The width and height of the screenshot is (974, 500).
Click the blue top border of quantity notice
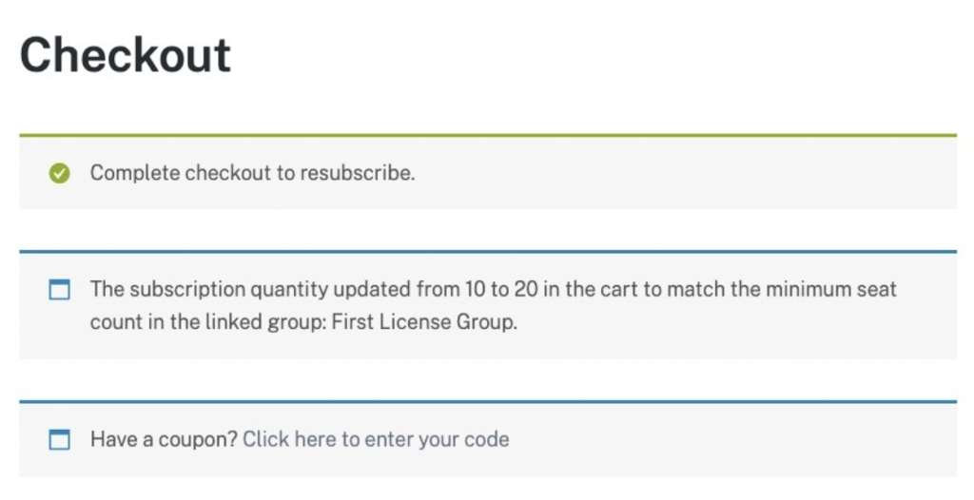pyautogui.click(x=488, y=252)
